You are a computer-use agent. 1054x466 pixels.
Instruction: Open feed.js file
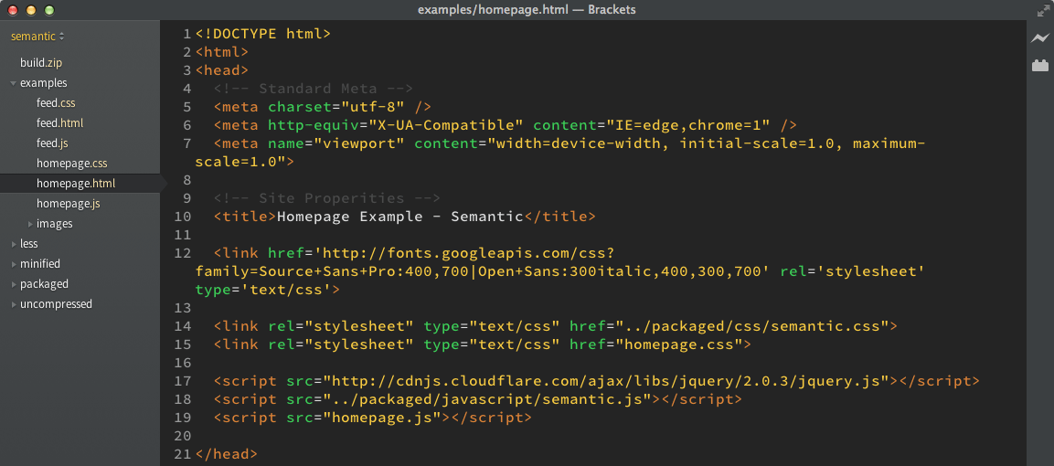(x=52, y=143)
